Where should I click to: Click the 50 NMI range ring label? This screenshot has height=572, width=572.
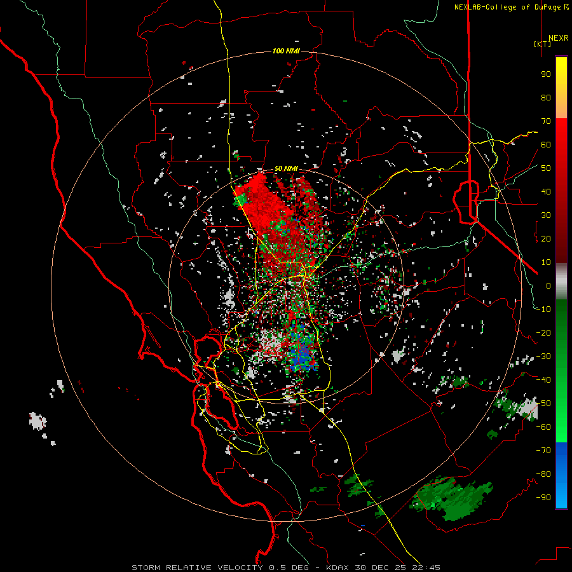[x=286, y=168]
